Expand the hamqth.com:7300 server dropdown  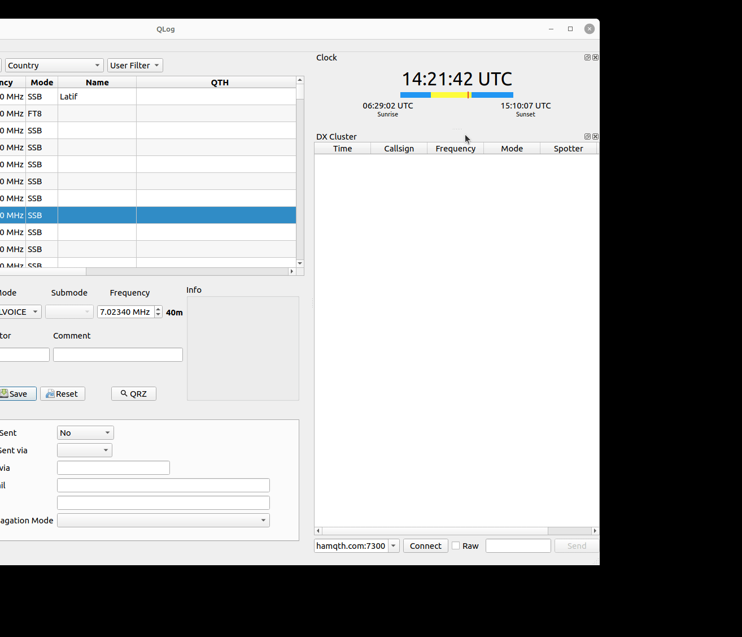tap(394, 546)
